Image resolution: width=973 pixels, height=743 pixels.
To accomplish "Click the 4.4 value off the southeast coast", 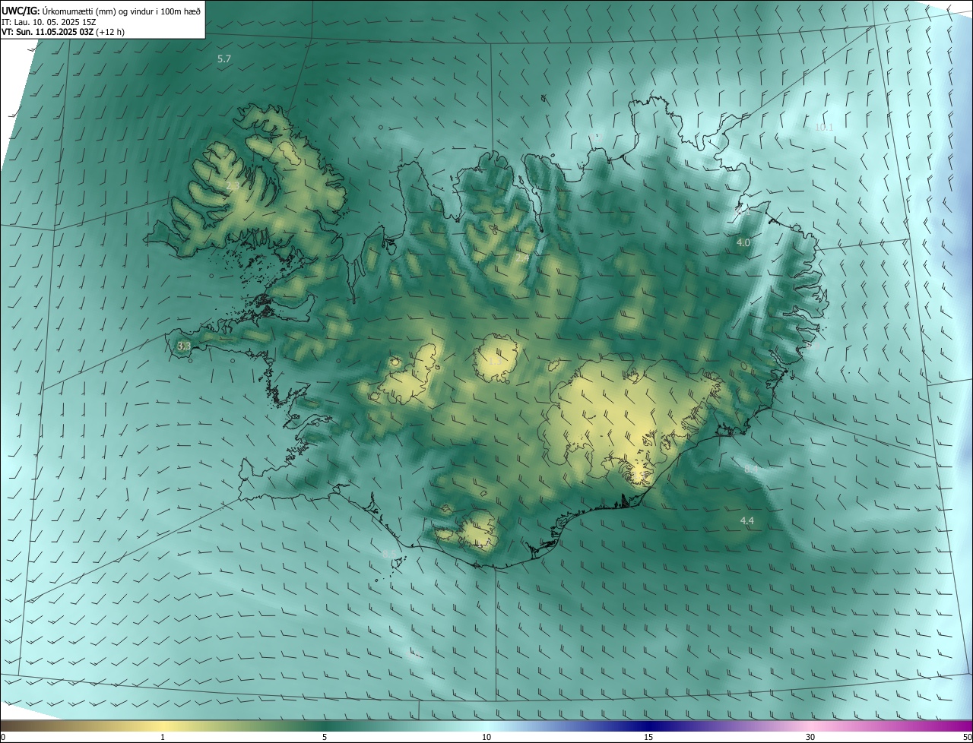I will [747, 520].
